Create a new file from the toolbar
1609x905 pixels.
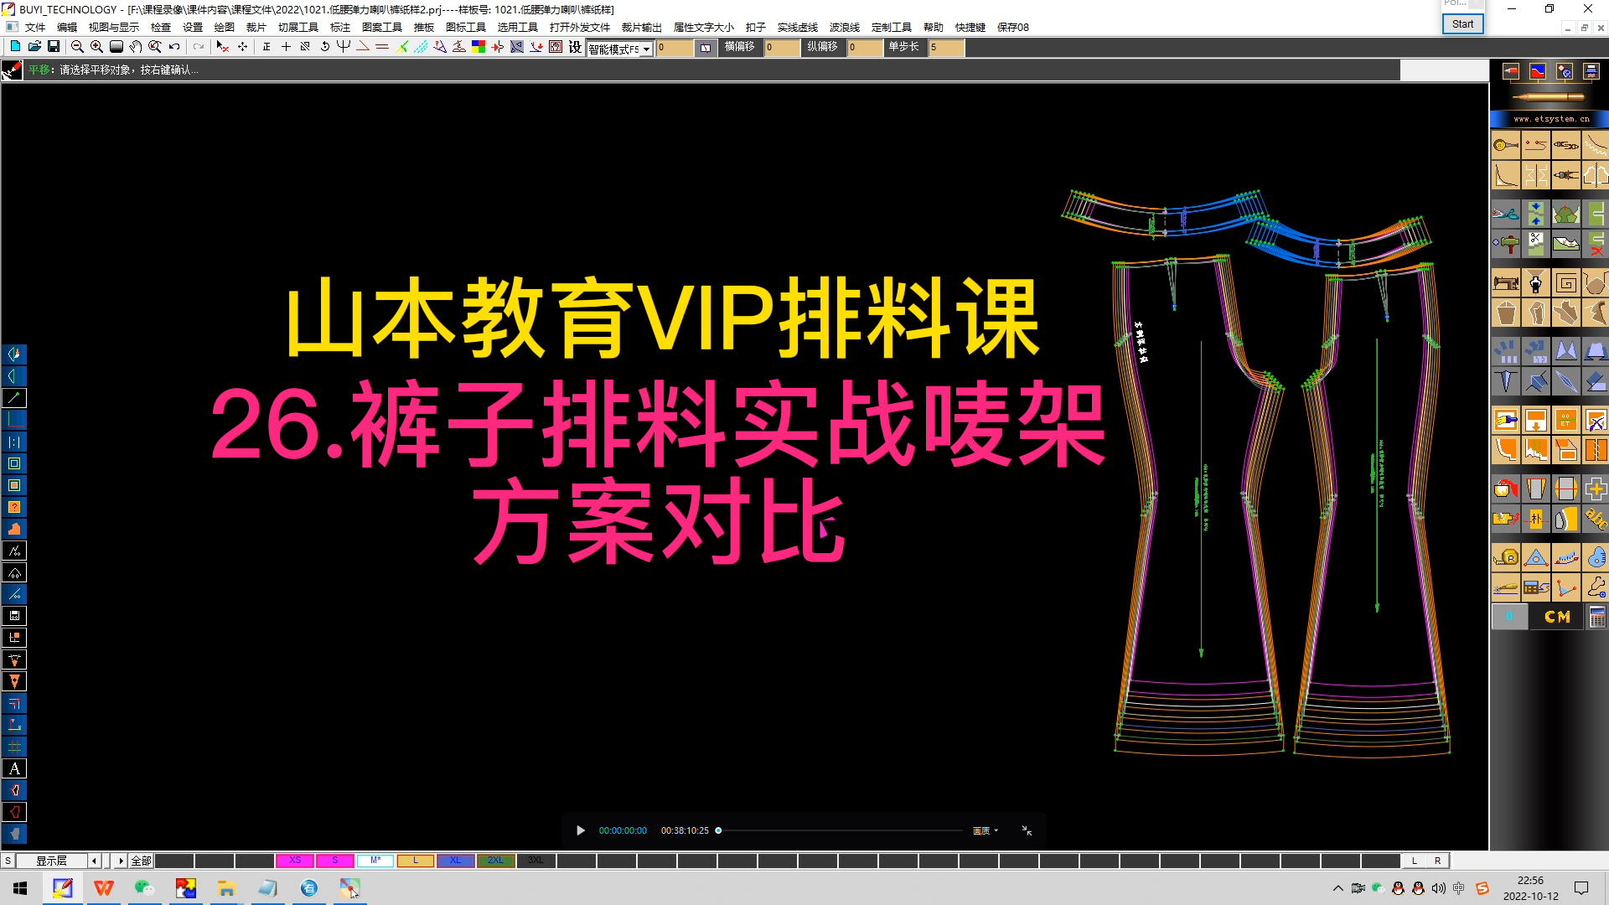coord(15,47)
